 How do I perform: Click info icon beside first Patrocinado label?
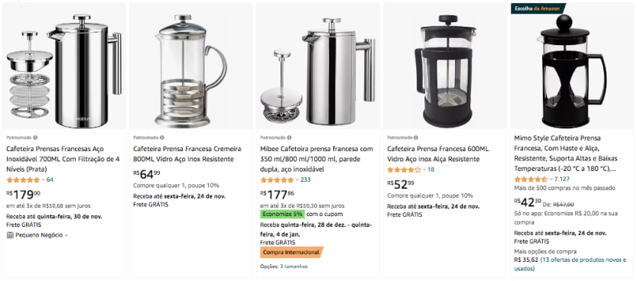pyautogui.click(x=35, y=137)
